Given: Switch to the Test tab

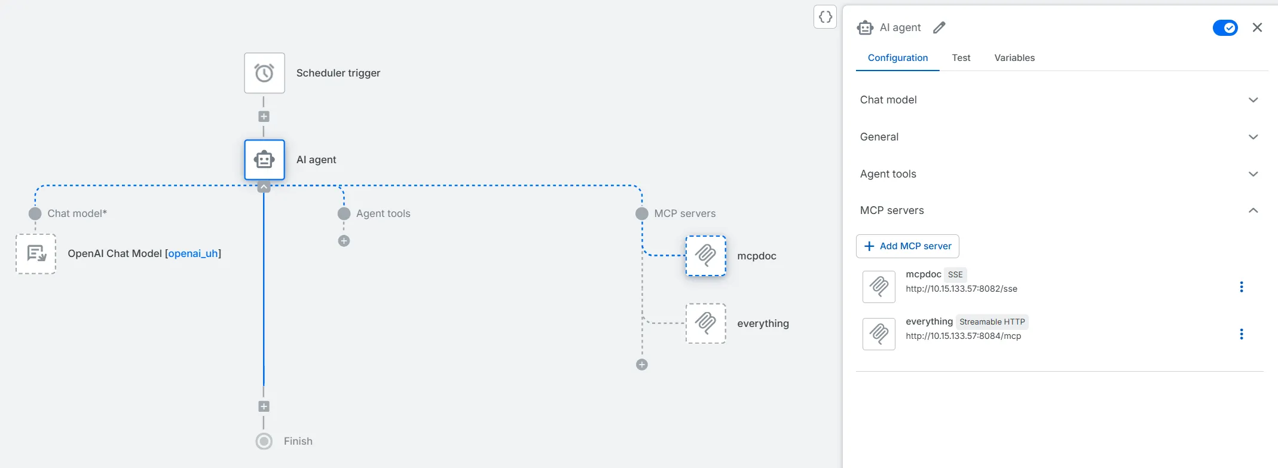Looking at the screenshot, I should tap(961, 58).
